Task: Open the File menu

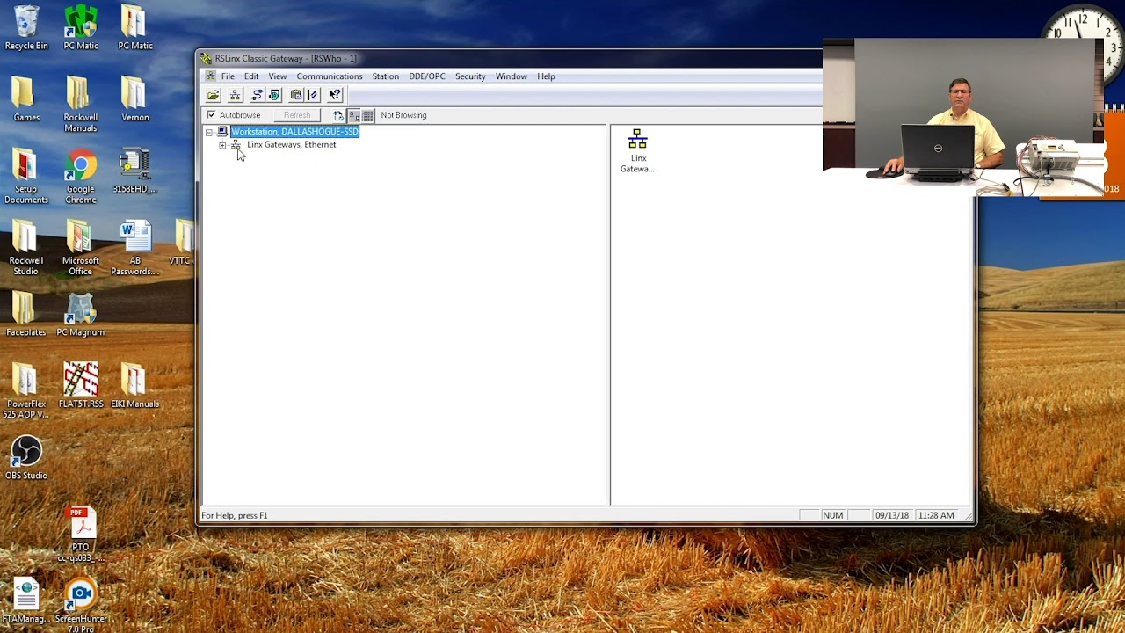Action: point(228,76)
